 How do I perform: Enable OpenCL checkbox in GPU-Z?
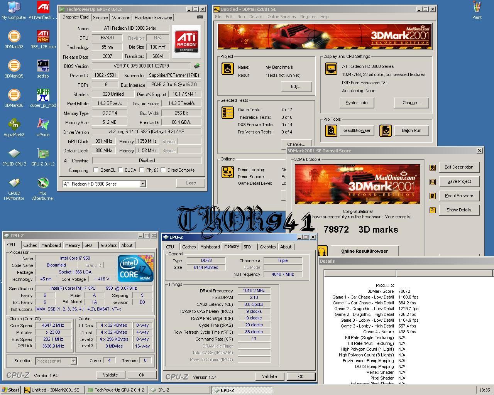click(96, 170)
